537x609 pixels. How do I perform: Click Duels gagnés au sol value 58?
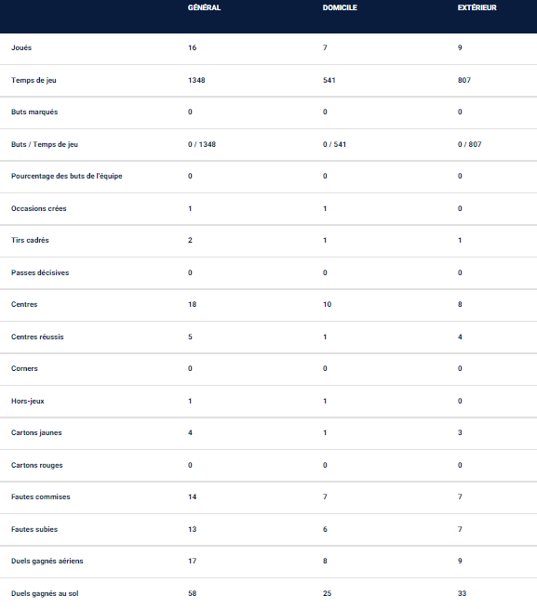(192, 593)
